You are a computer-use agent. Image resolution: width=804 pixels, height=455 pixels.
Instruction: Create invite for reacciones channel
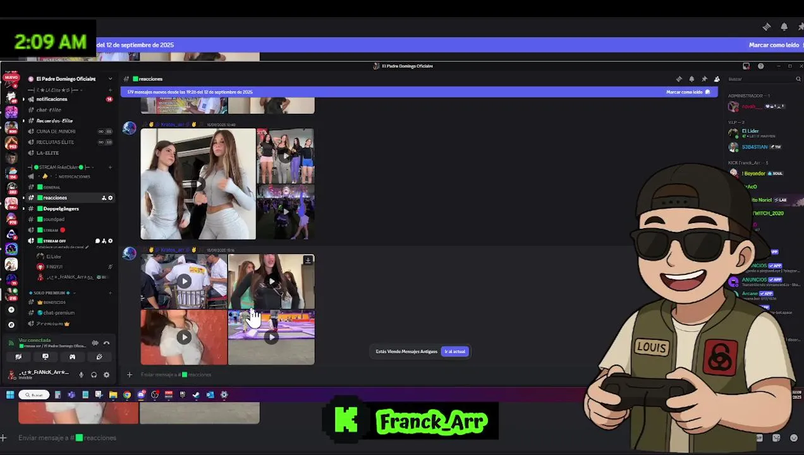pos(104,198)
